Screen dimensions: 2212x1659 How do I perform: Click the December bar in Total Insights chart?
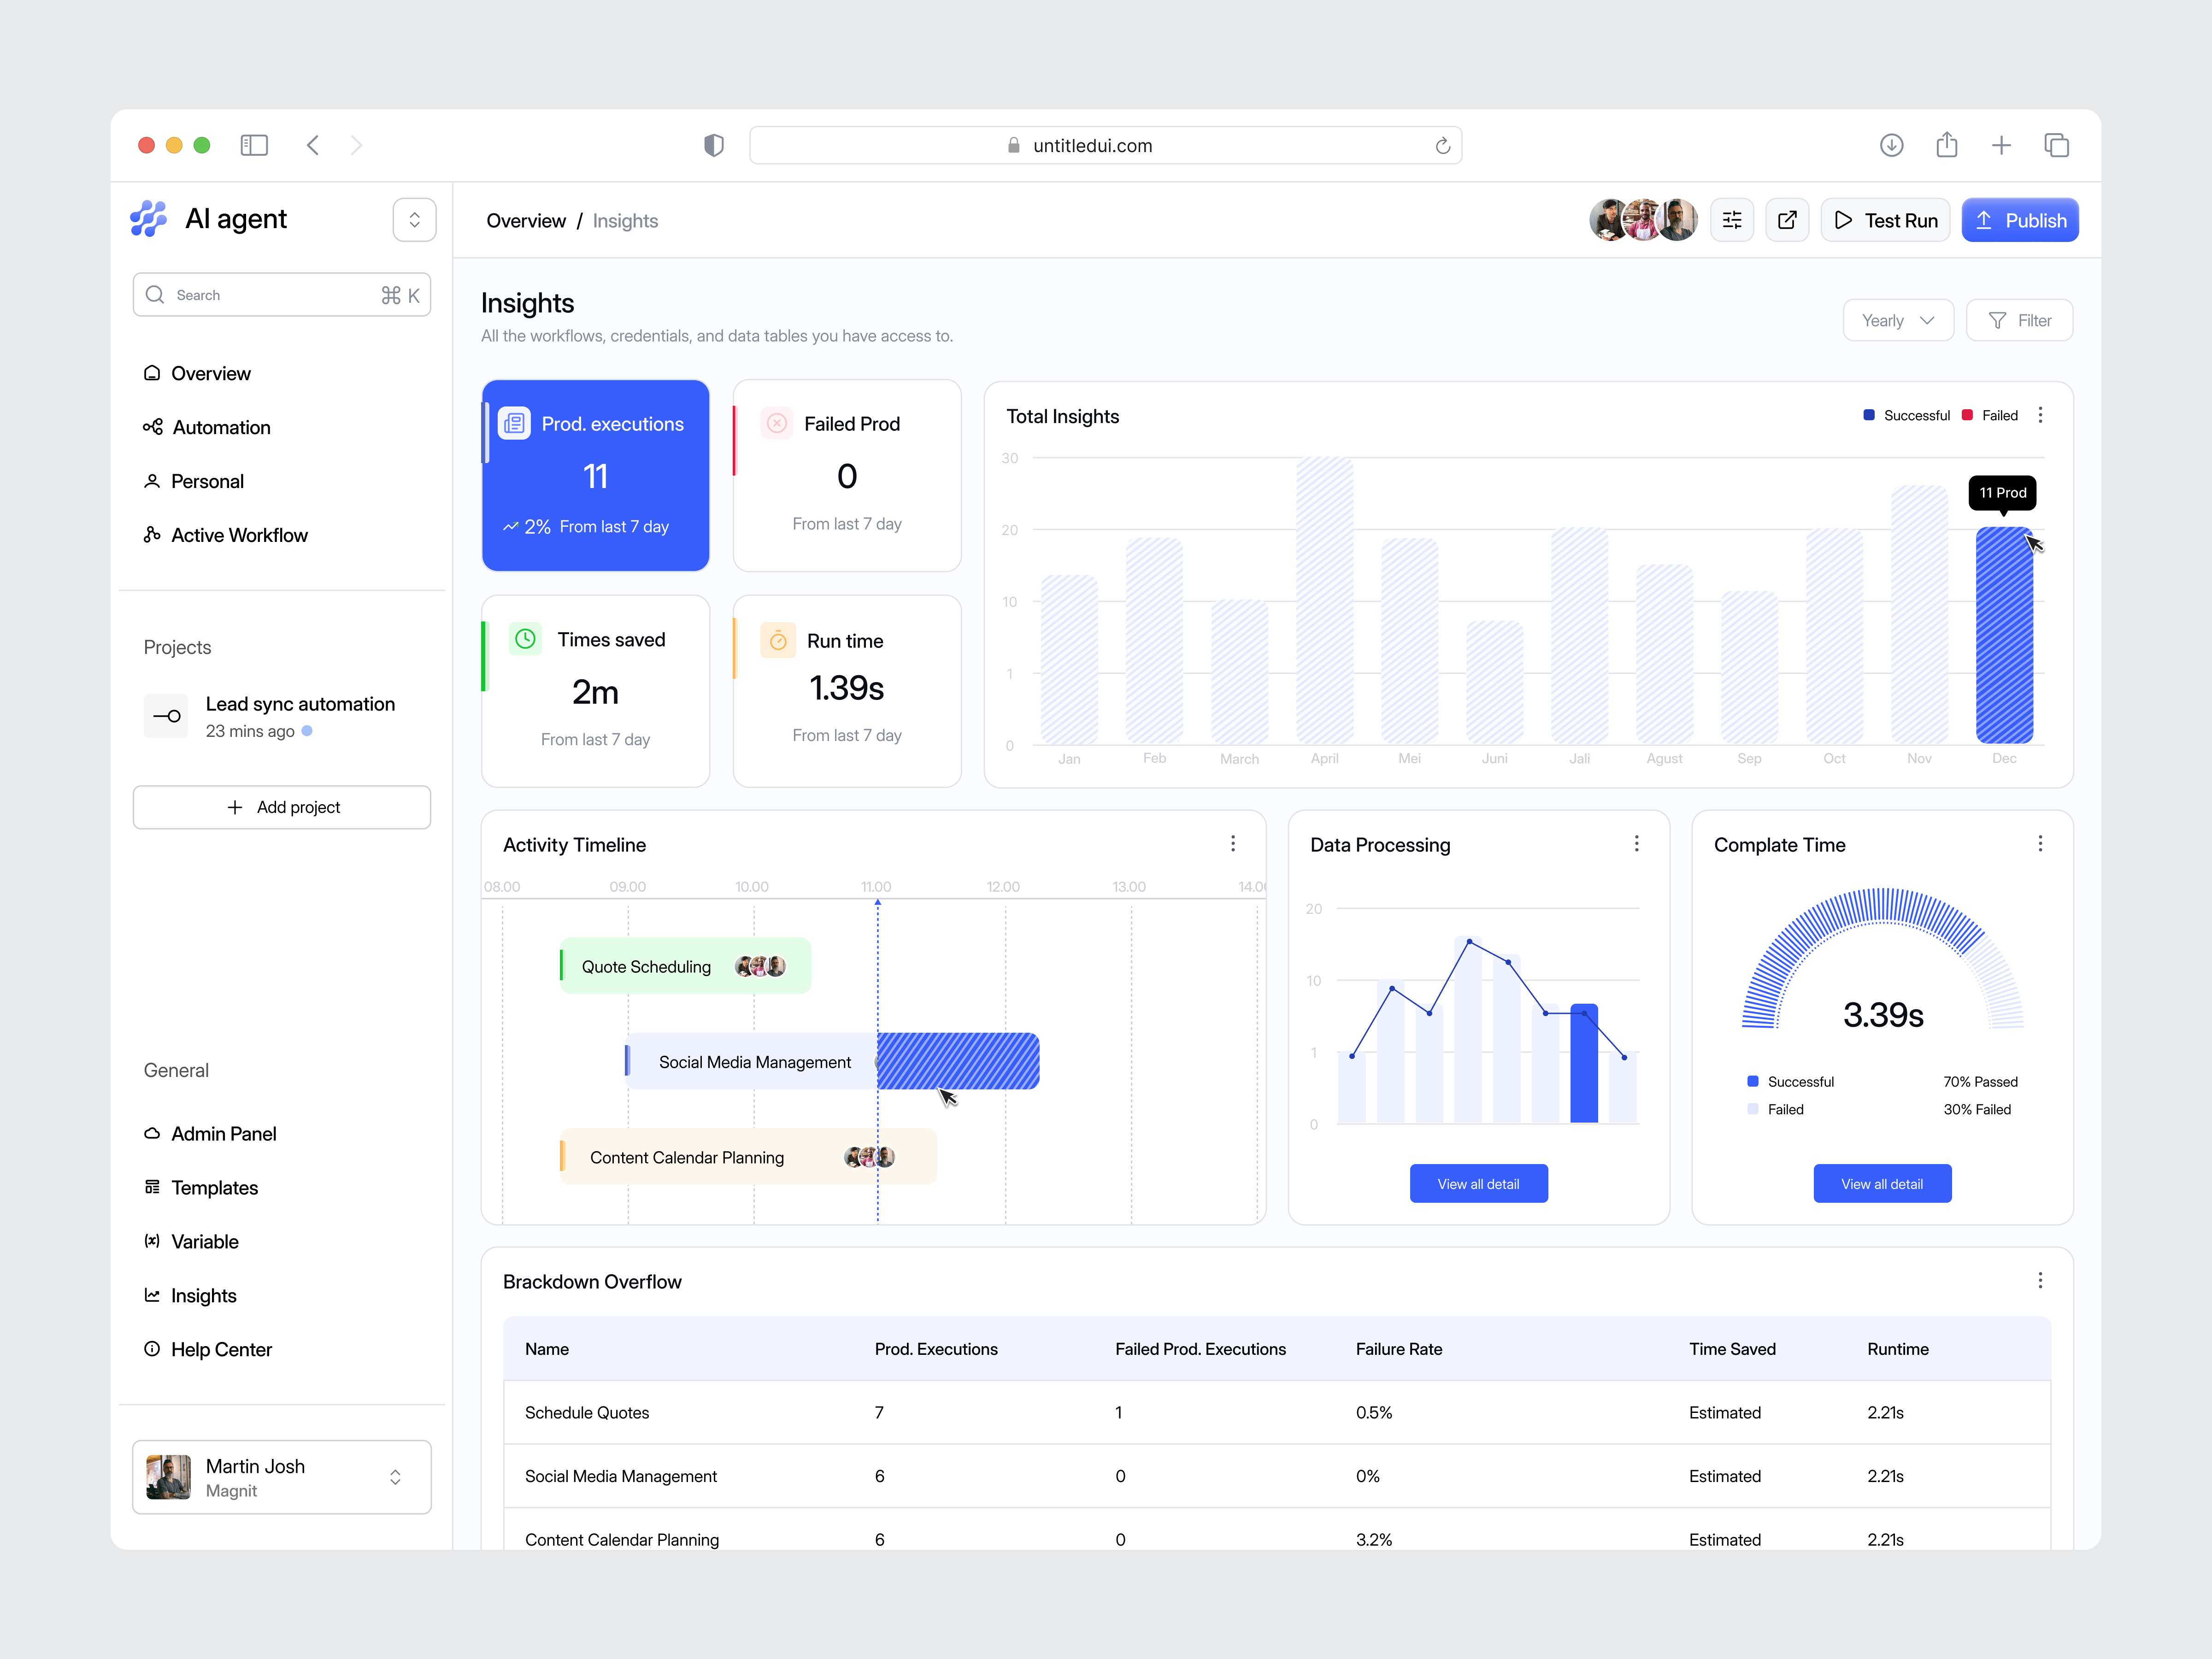(2004, 635)
